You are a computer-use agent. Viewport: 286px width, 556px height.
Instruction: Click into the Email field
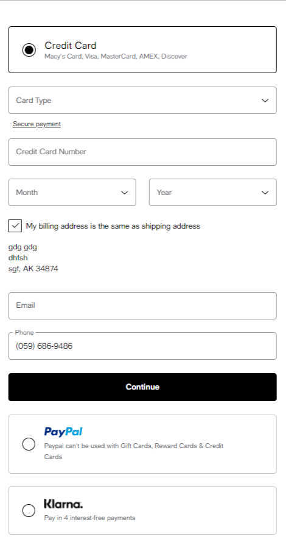click(x=142, y=305)
